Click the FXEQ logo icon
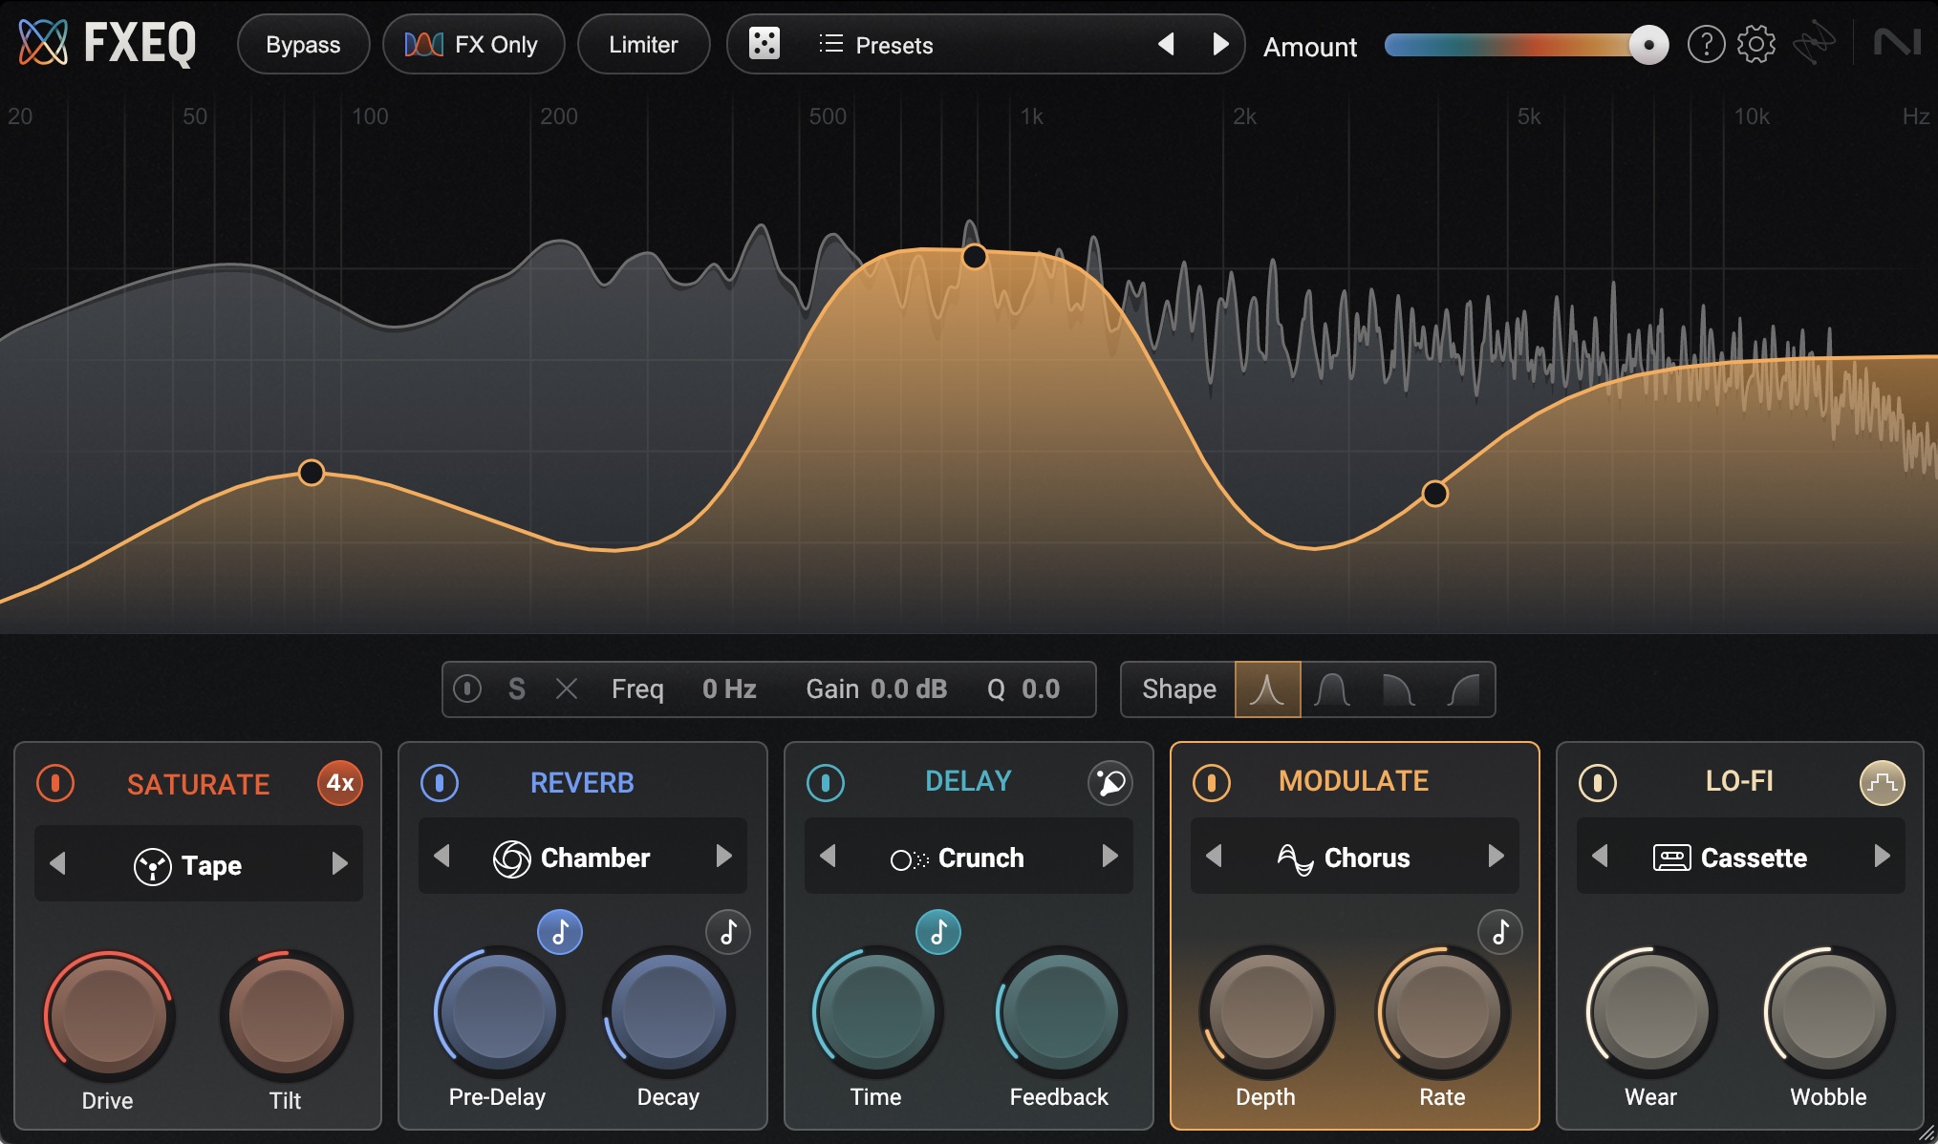The width and height of the screenshot is (1938, 1144). pyautogui.click(x=43, y=43)
